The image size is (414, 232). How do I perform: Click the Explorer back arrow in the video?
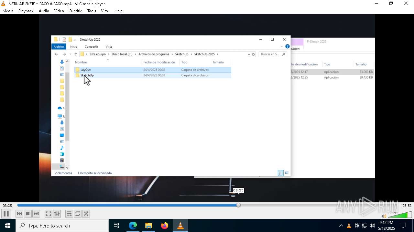[x=57, y=54]
